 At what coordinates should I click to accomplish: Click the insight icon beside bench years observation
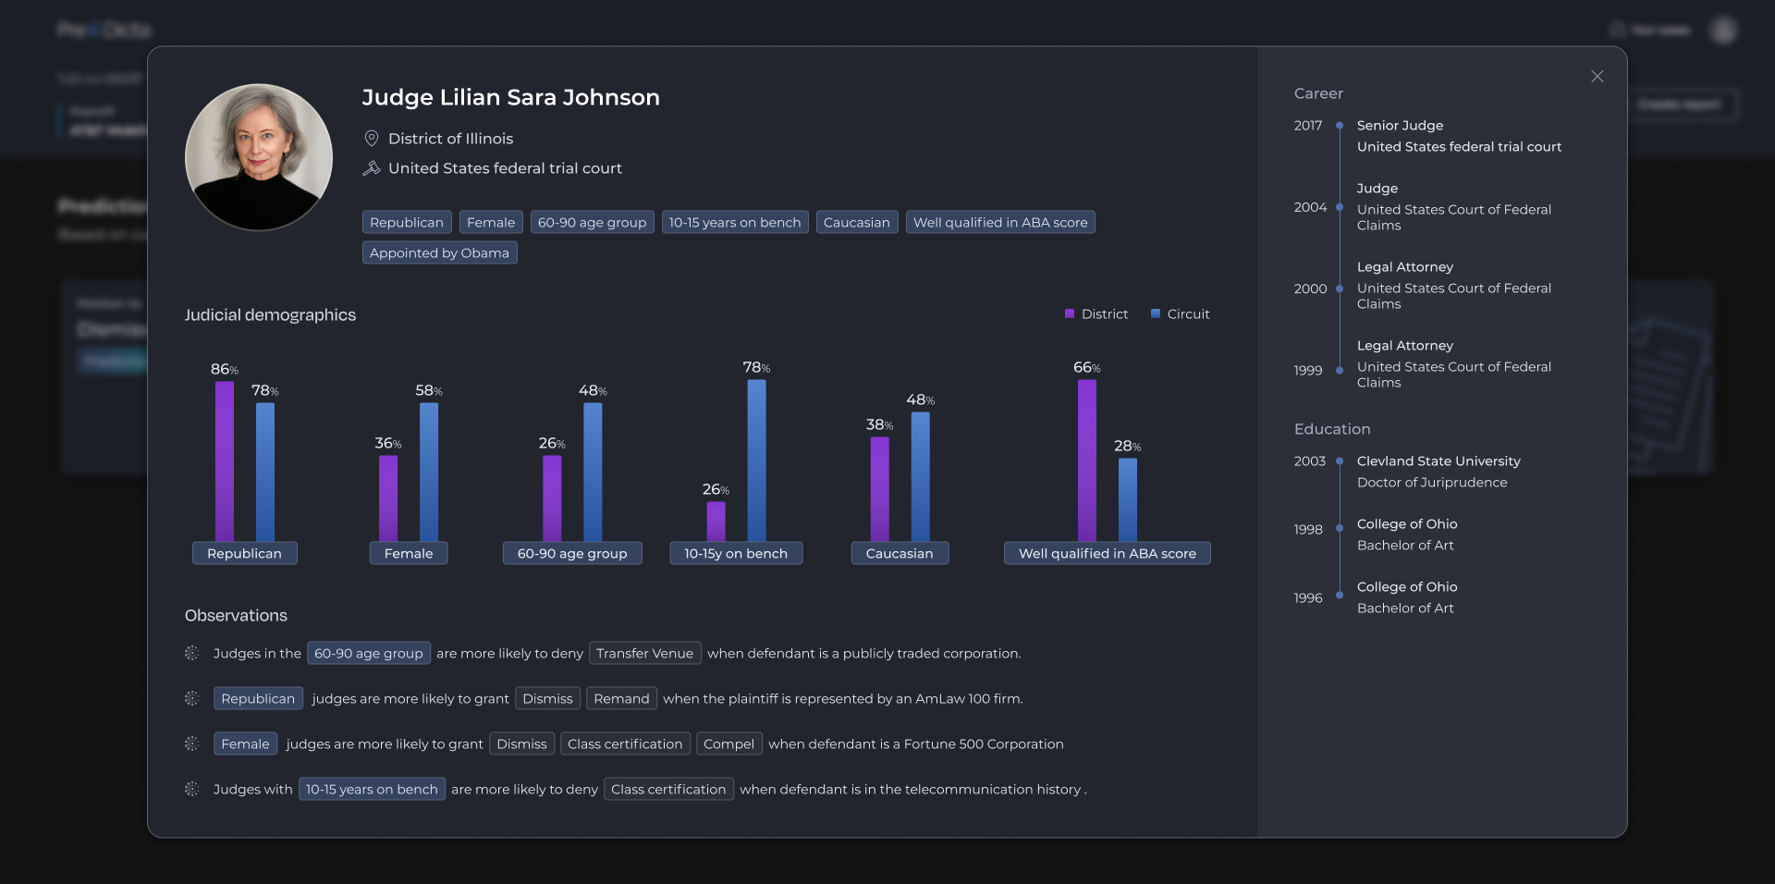pyautogui.click(x=192, y=789)
